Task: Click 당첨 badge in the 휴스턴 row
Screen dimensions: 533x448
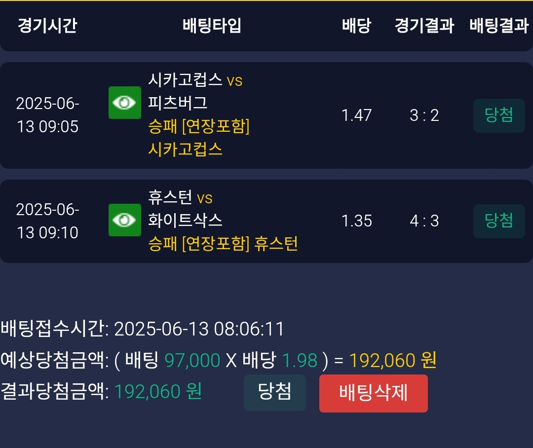Action: coord(498,221)
